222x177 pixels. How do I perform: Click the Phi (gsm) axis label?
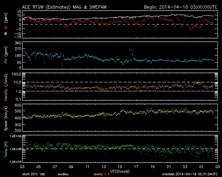click(x=6, y=57)
